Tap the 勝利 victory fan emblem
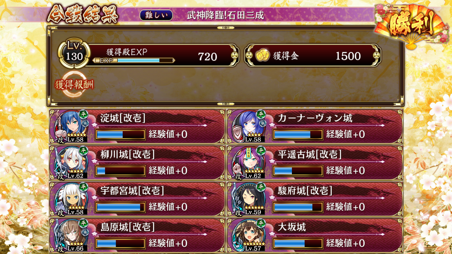452x254 pixels. coord(411,25)
